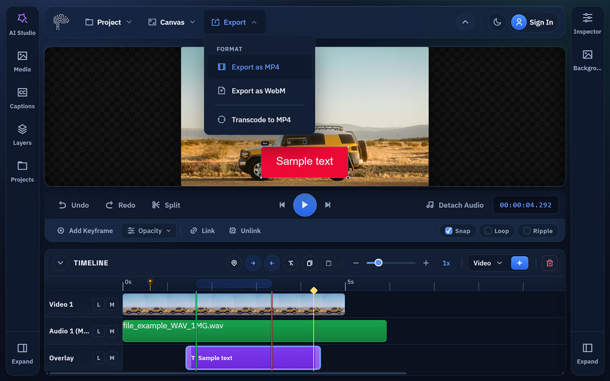Choose Export as WebM from the menu

(x=259, y=91)
